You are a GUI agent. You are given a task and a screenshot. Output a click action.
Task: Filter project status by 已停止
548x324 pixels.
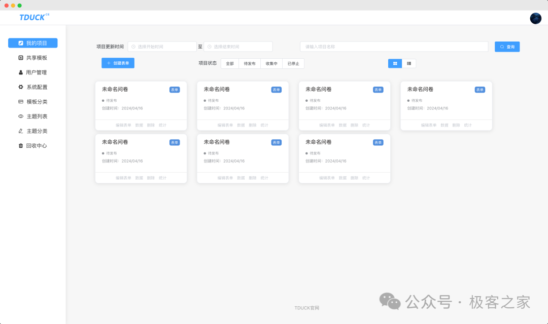[293, 64]
